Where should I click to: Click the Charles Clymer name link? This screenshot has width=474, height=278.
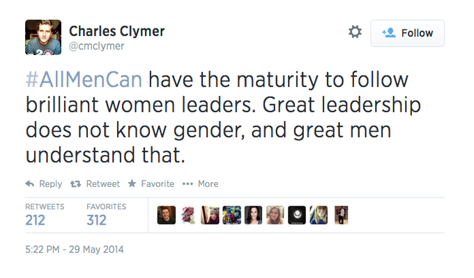(116, 31)
